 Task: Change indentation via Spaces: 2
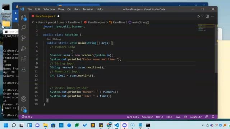coord(147,117)
